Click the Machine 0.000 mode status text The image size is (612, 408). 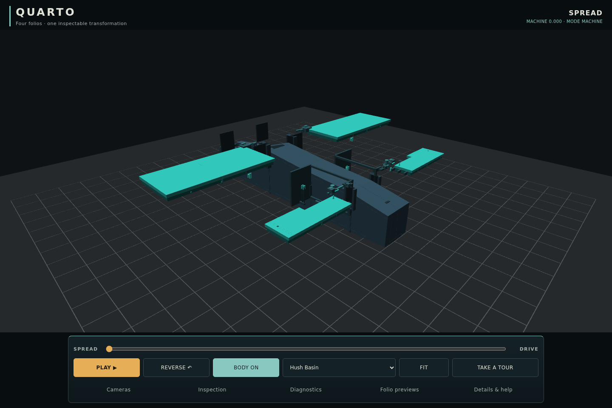point(564,21)
